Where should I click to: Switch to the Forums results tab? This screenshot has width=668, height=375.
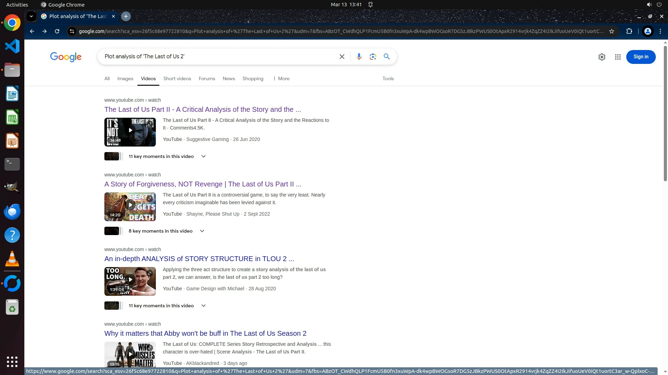[x=207, y=79]
